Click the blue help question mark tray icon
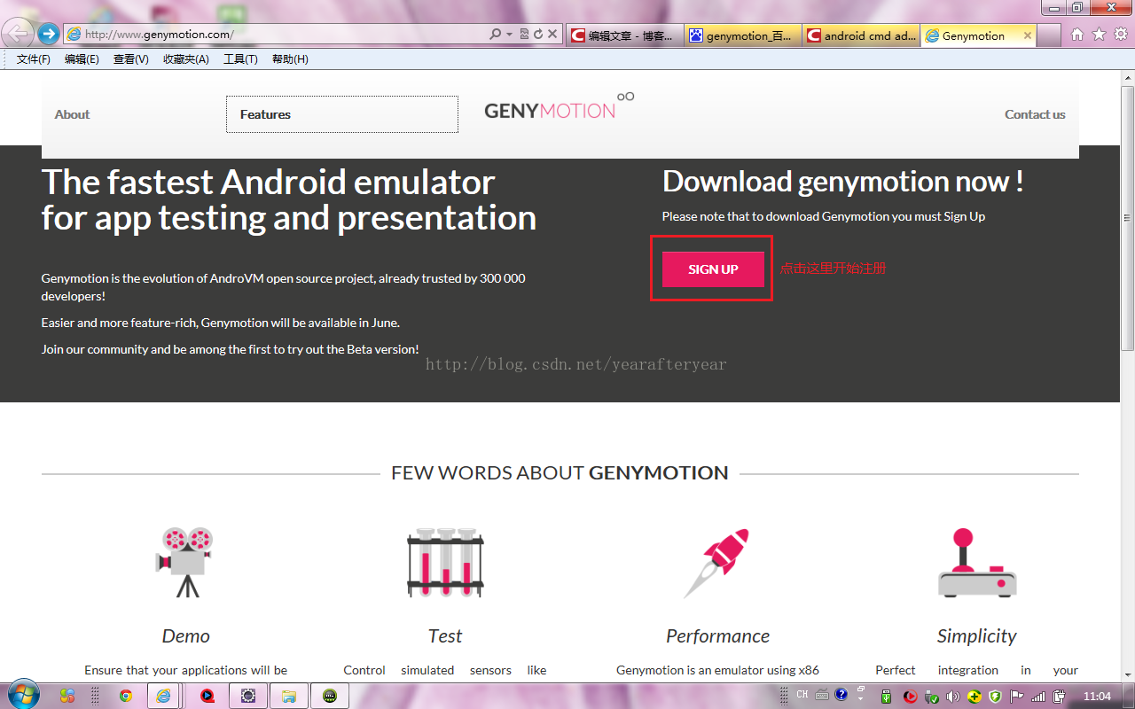 click(x=841, y=695)
